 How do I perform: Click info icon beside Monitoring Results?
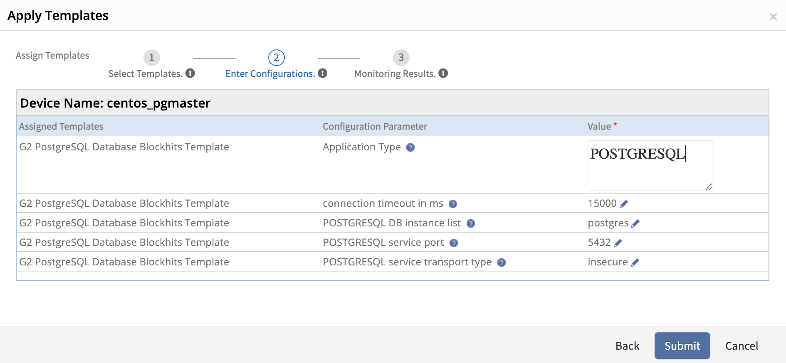443,74
